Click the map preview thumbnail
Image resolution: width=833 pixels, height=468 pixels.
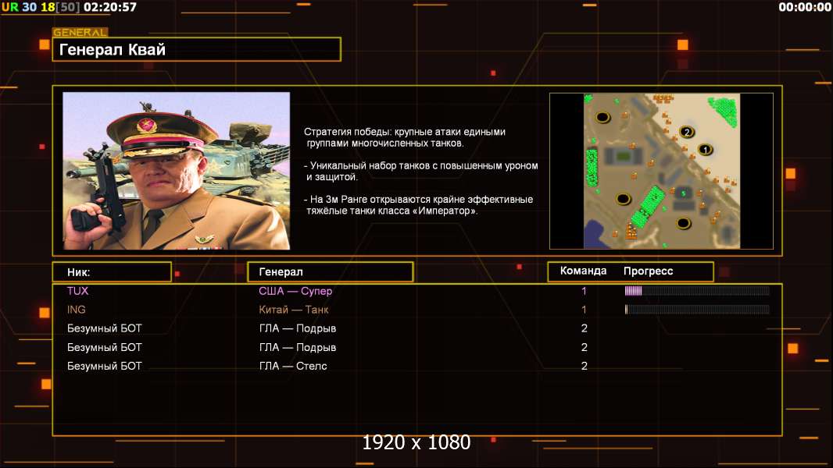pyautogui.click(x=661, y=171)
